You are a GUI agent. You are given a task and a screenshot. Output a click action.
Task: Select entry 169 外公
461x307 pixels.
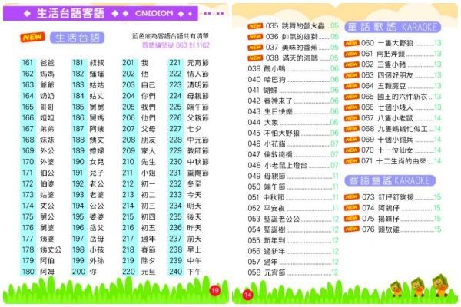(38, 150)
